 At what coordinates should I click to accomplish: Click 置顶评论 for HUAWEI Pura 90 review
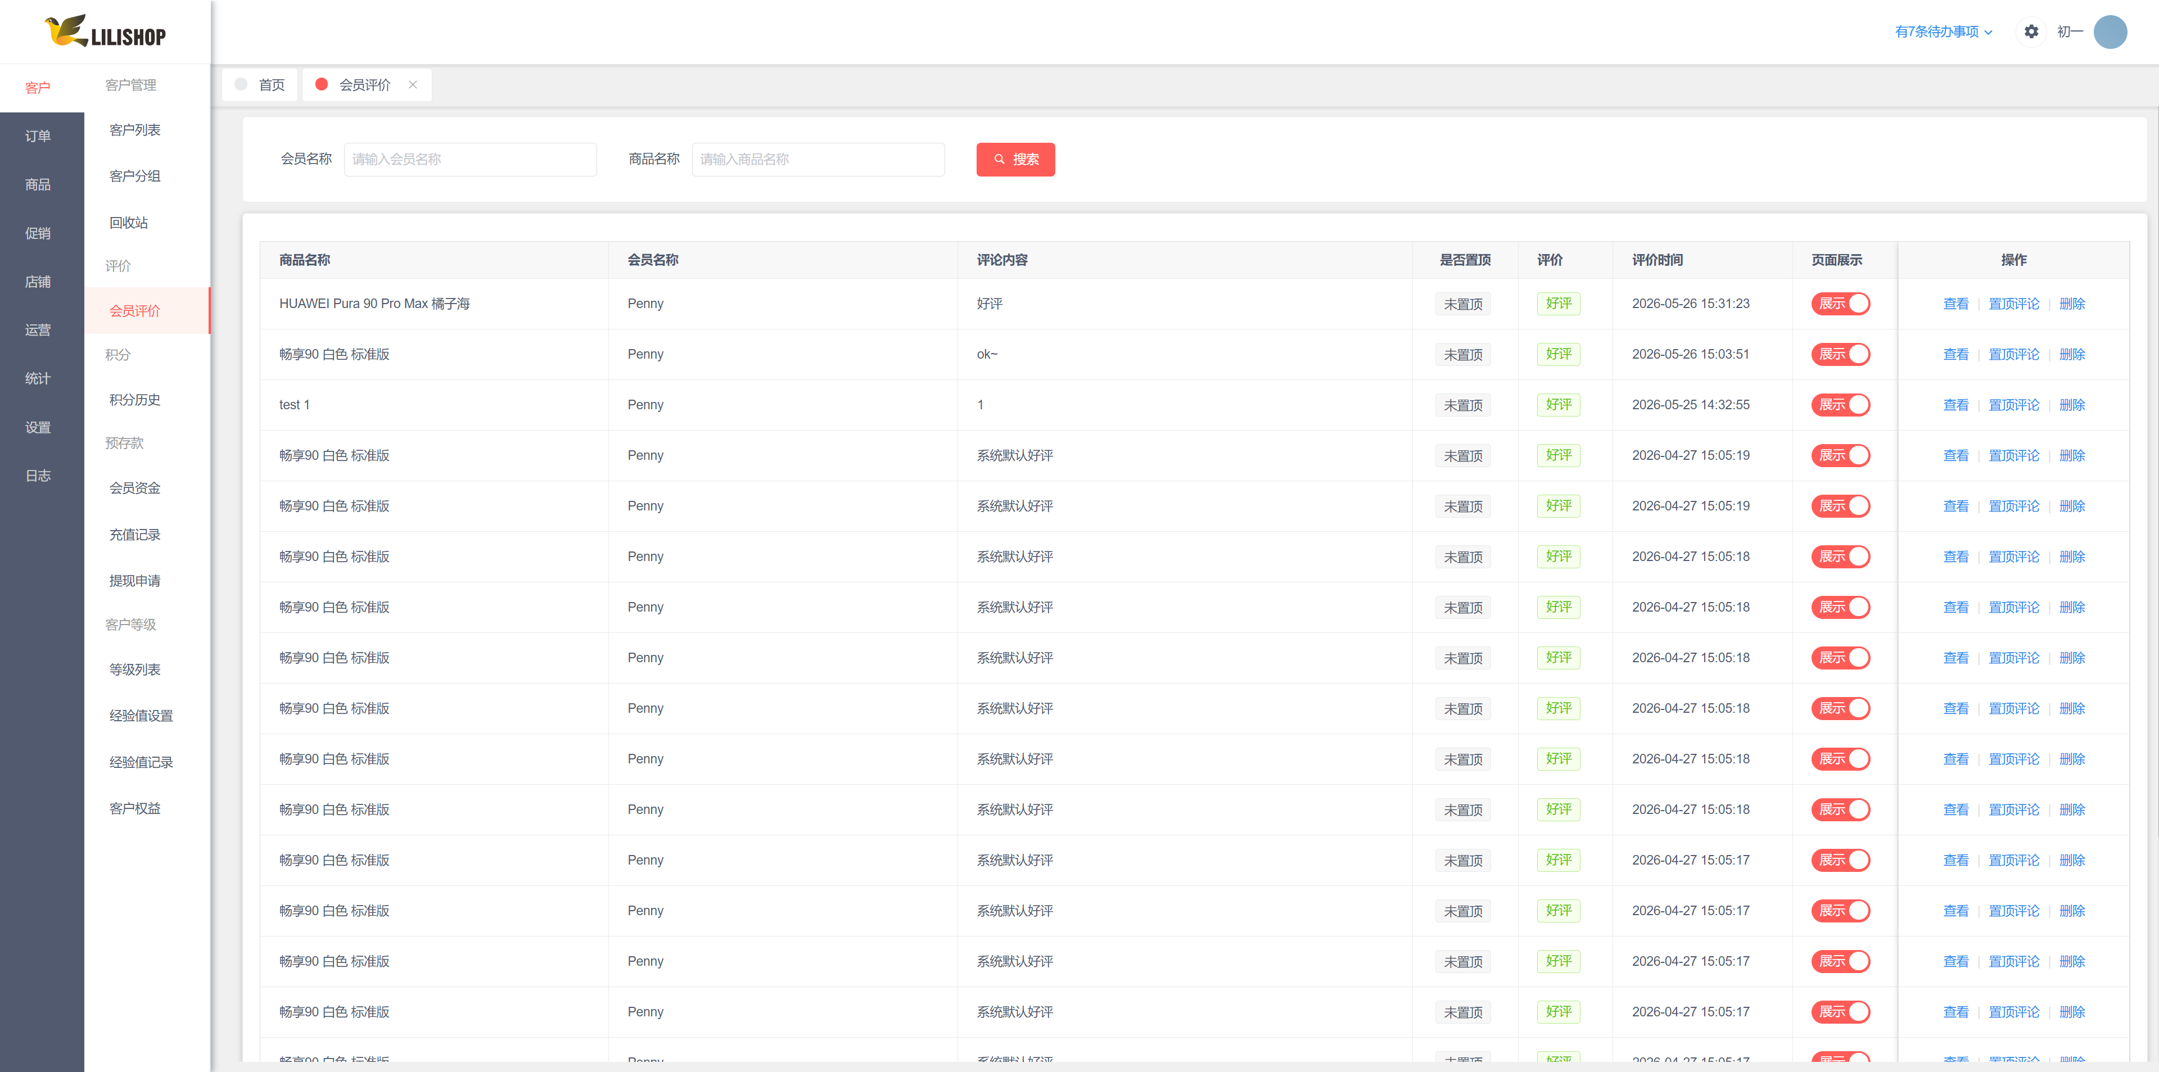click(2013, 304)
